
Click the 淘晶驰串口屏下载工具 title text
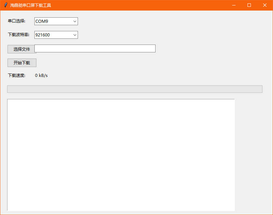point(30,5)
